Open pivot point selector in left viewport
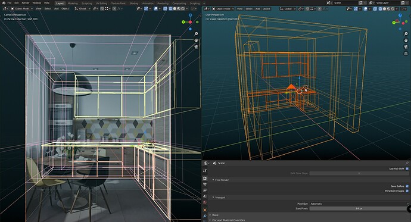The height and width of the screenshot is (222, 411). (x=95, y=9)
